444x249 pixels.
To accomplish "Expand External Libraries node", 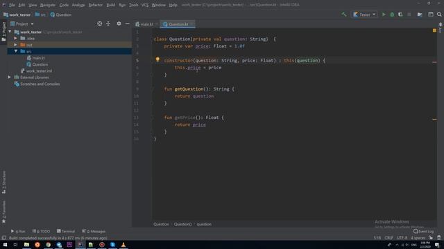I will (x=9, y=77).
